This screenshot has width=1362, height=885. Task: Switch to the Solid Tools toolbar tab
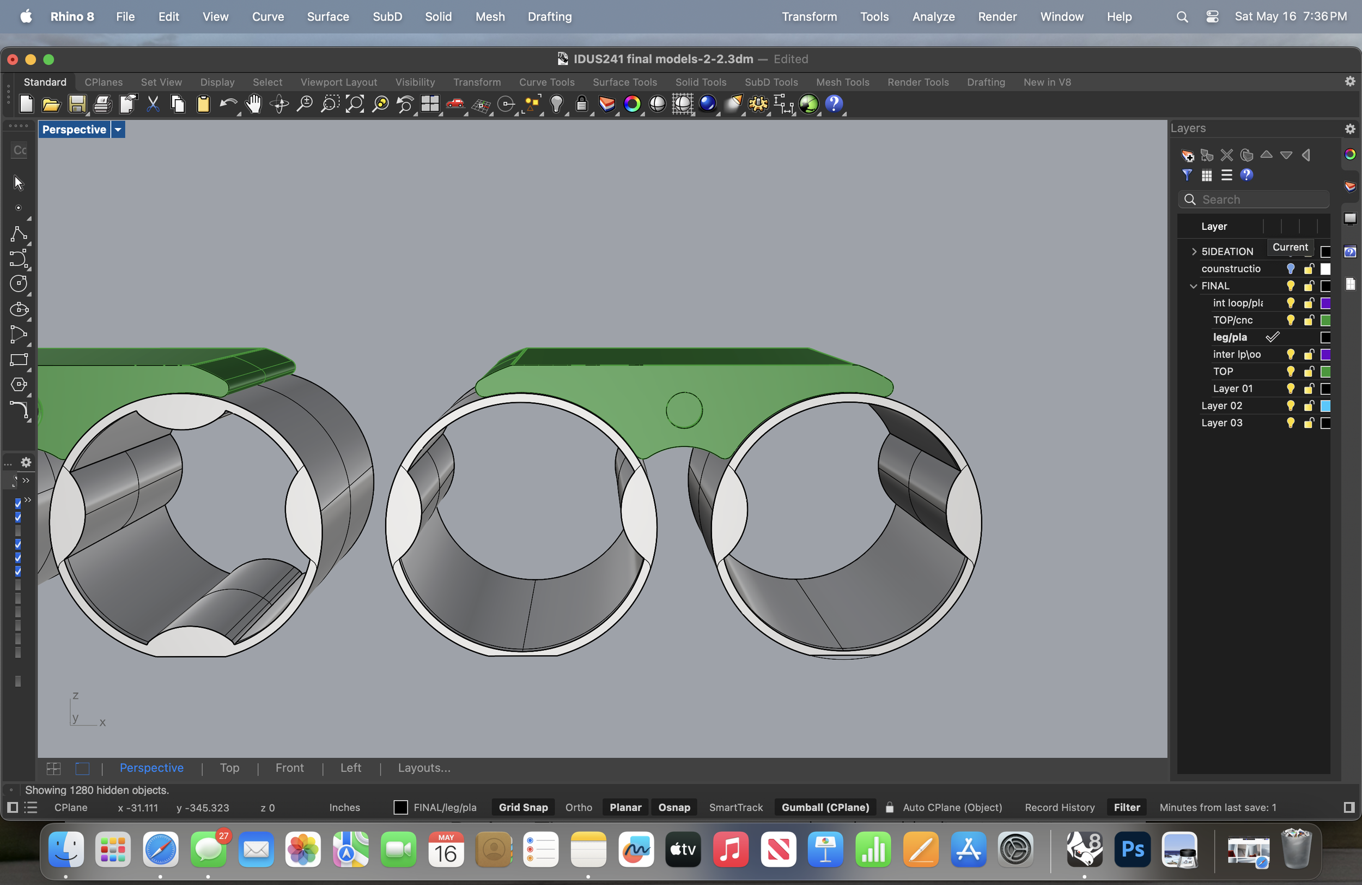point(701,82)
